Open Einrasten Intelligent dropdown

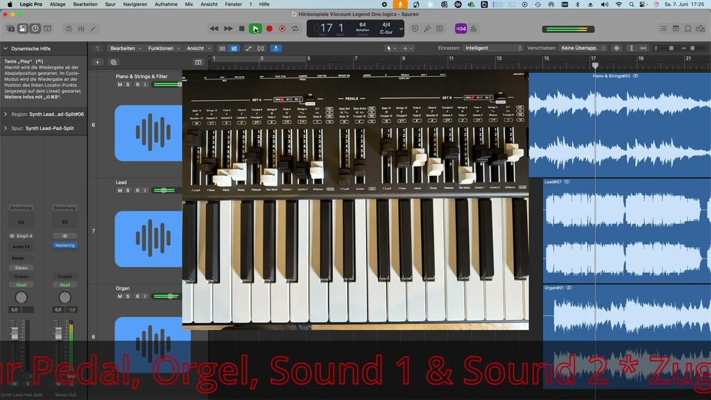[493, 48]
